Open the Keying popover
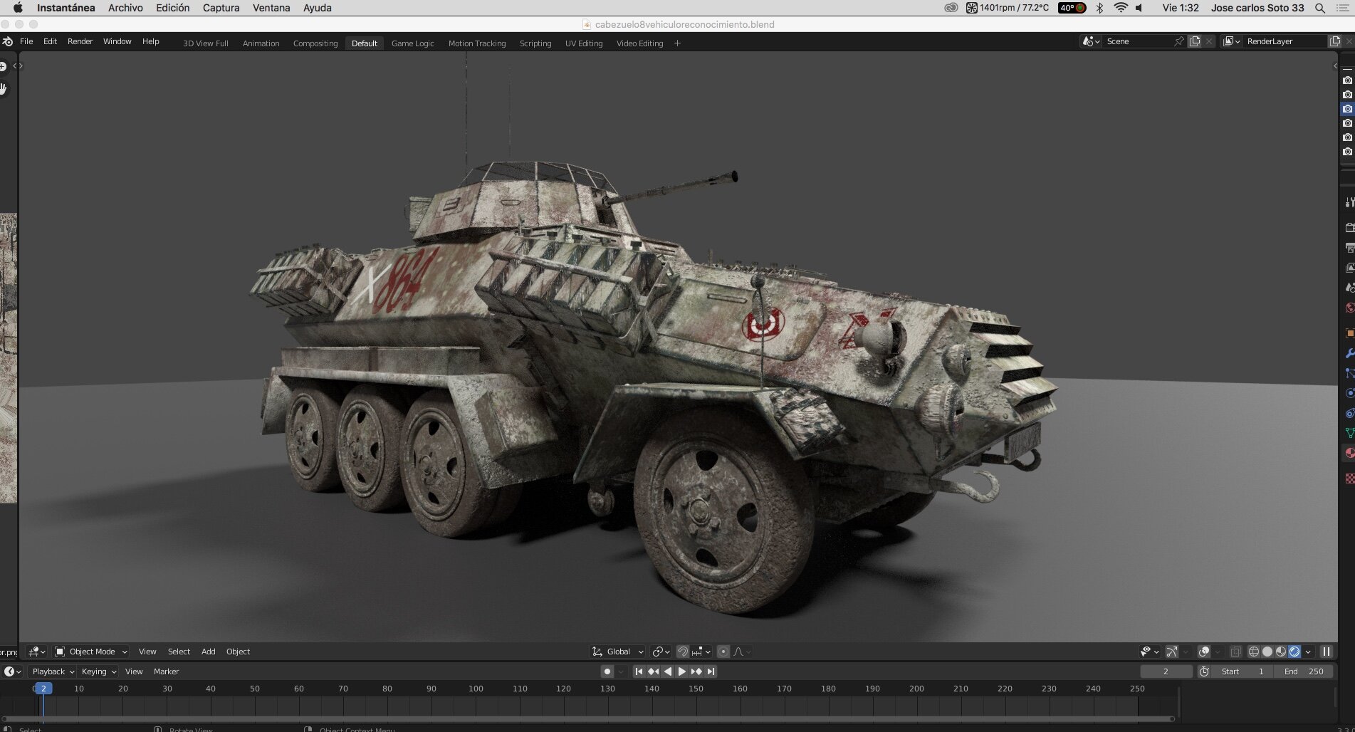This screenshot has height=732, width=1355. 98,671
